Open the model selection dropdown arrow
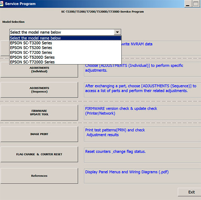The image size is (201, 200). coord(117,32)
